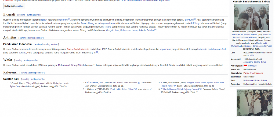Open Indonesia link in Kebangsaan row
This screenshot has width=275, height=117.
[252, 66]
